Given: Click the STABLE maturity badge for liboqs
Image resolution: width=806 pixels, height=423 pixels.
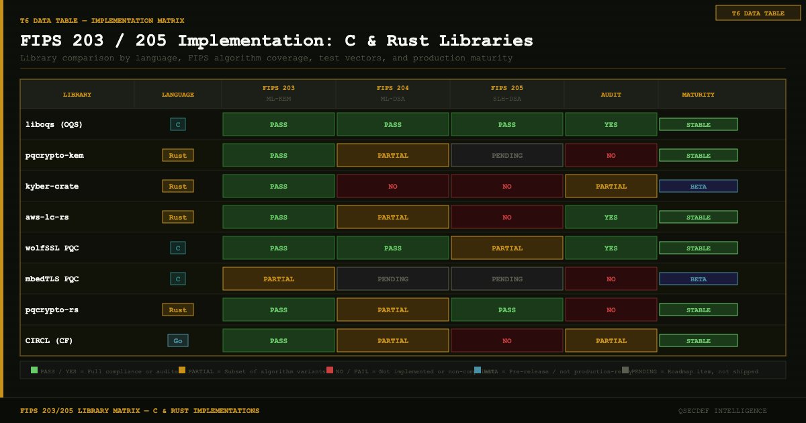Looking at the screenshot, I should (x=699, y=124).
